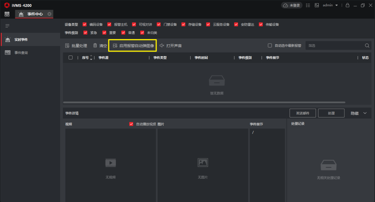Toggle the 存储设备 checkbox
This screenshot has width=375, height=202.
tap(183, 24)
